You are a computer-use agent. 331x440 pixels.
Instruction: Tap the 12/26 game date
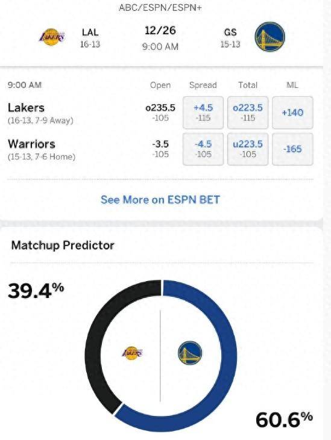[160, 30]
